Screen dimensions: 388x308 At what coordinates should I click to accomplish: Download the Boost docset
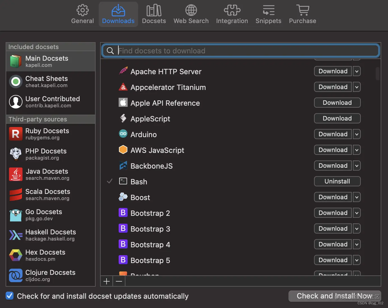click(x=333, y=197)
